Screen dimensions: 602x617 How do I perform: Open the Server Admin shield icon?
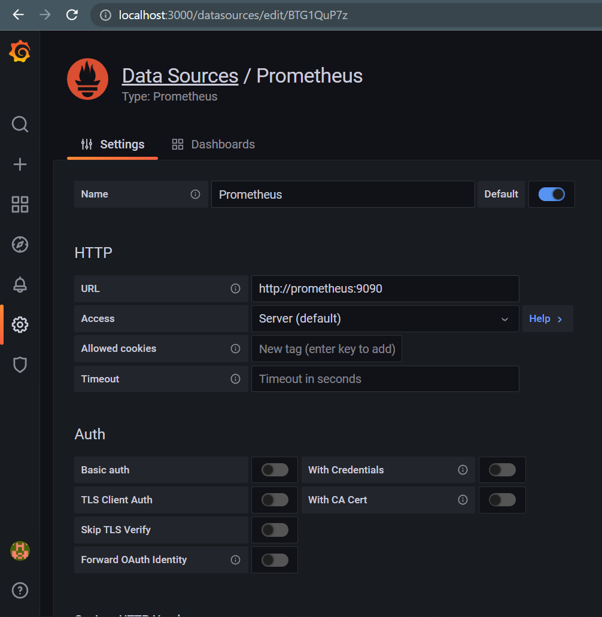click(x=20, y=364)
